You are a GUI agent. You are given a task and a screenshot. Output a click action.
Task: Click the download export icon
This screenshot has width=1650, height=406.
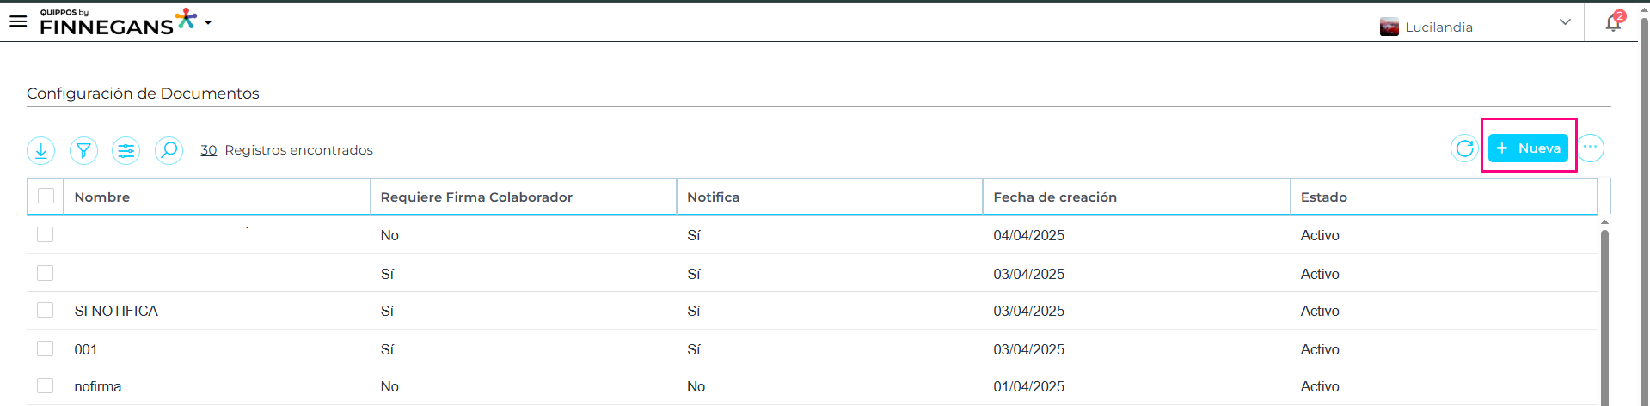point(41,151)
